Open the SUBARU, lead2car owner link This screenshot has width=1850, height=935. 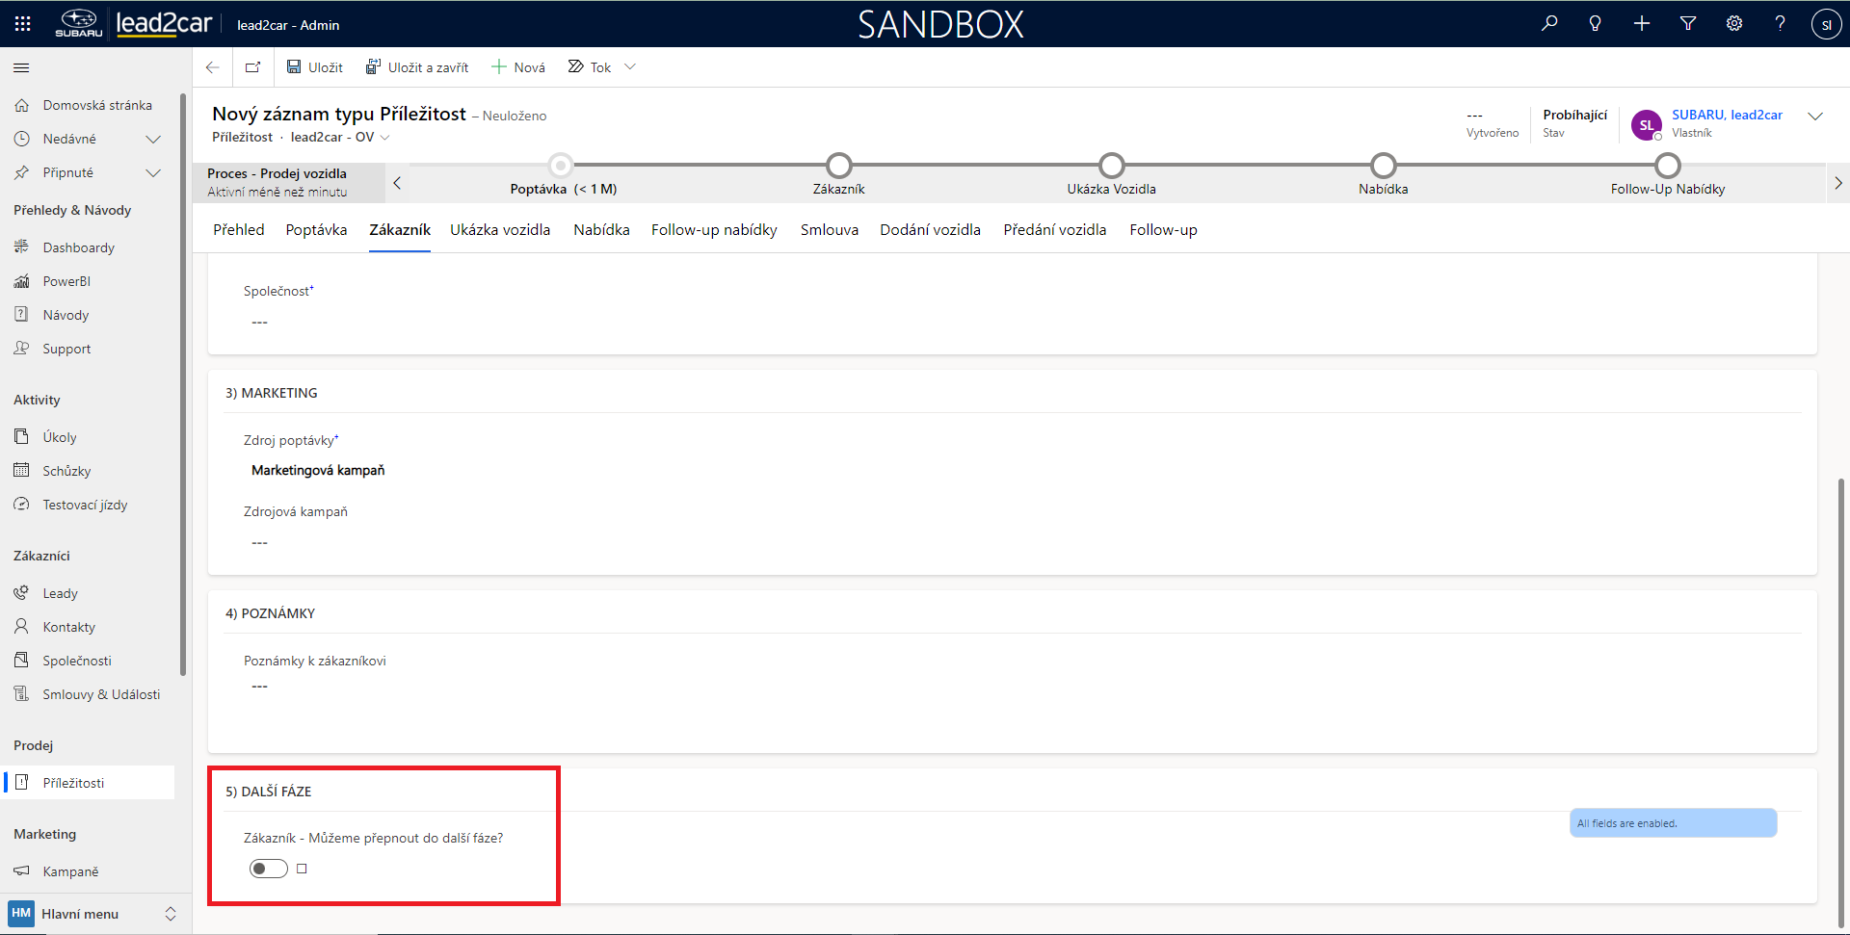tap(1727, 115)
